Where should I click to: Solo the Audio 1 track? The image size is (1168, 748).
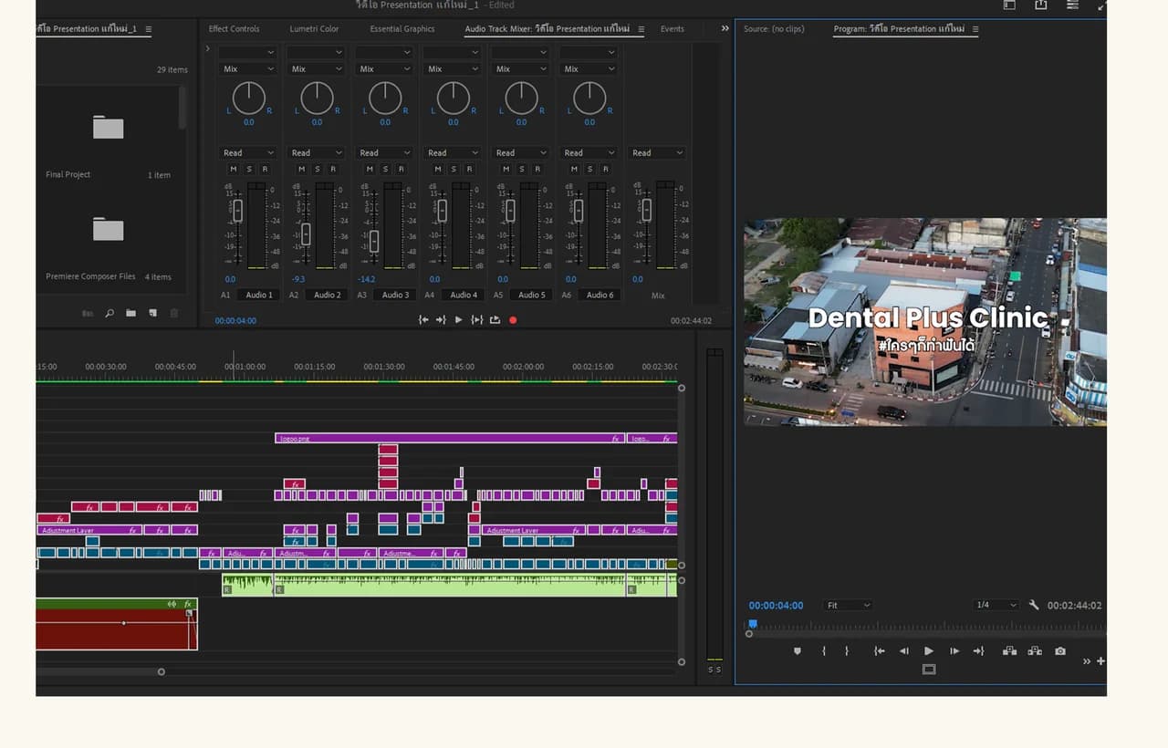(249, 169)
